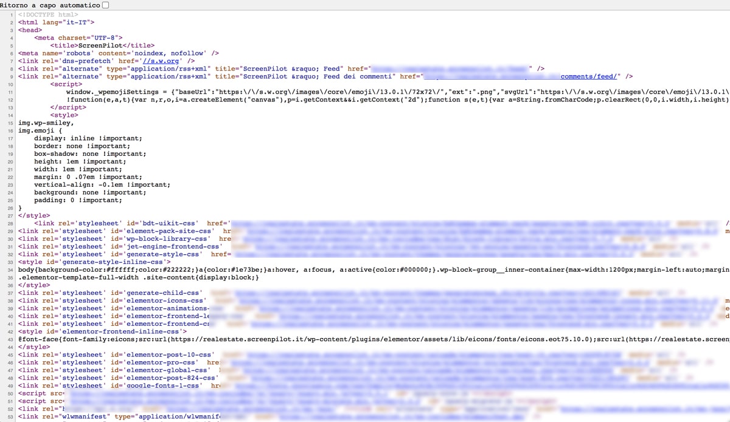730x422 pixels.
Task: Open the //s.w.org dns-prefetch link
Action: click(160, 61)
